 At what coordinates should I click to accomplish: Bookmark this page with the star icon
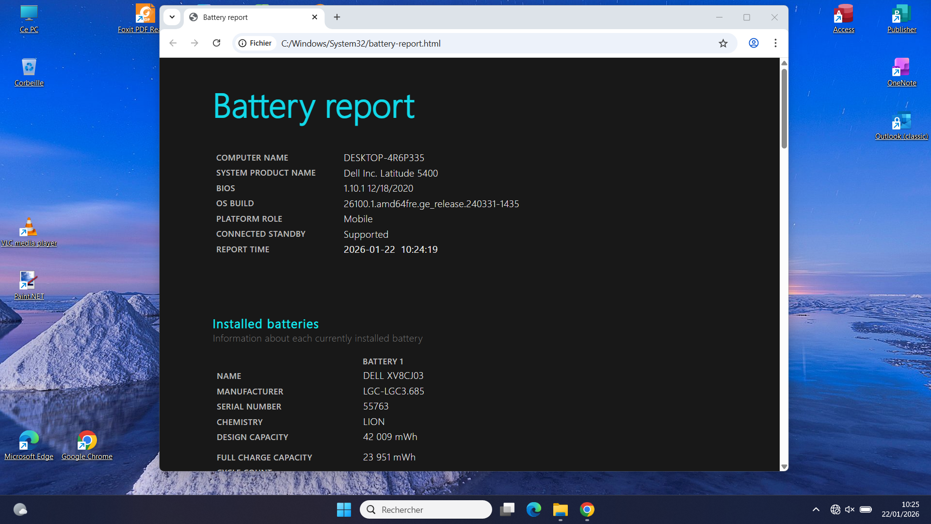(723, 43)
